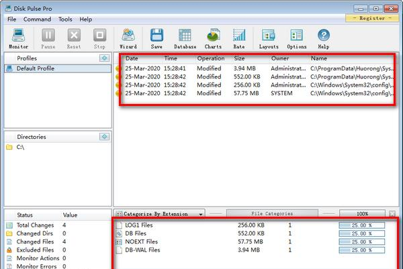The height and width of the screenshot is (269, 403).
Task: Click the Disk Pulse Pro title icon
Action: pos(9,9)
